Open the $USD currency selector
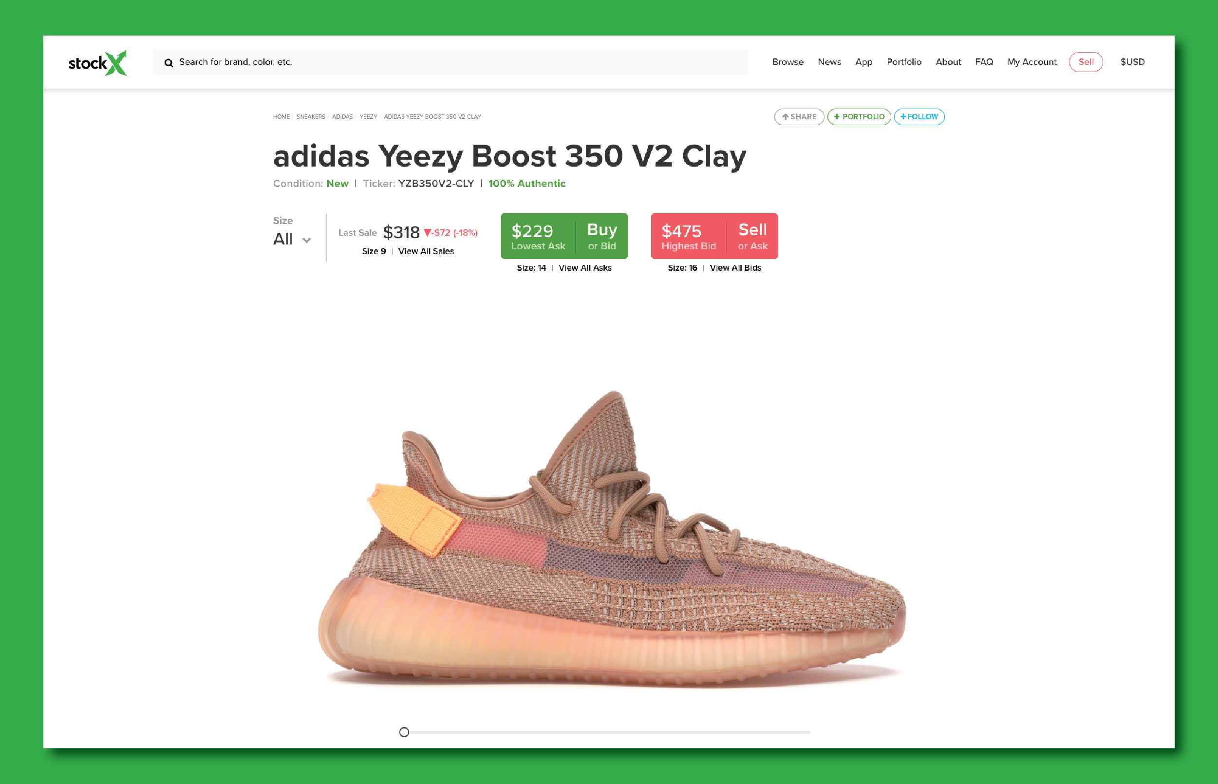This screenshot has height=784, width=1218. (x=1132, y=61)
